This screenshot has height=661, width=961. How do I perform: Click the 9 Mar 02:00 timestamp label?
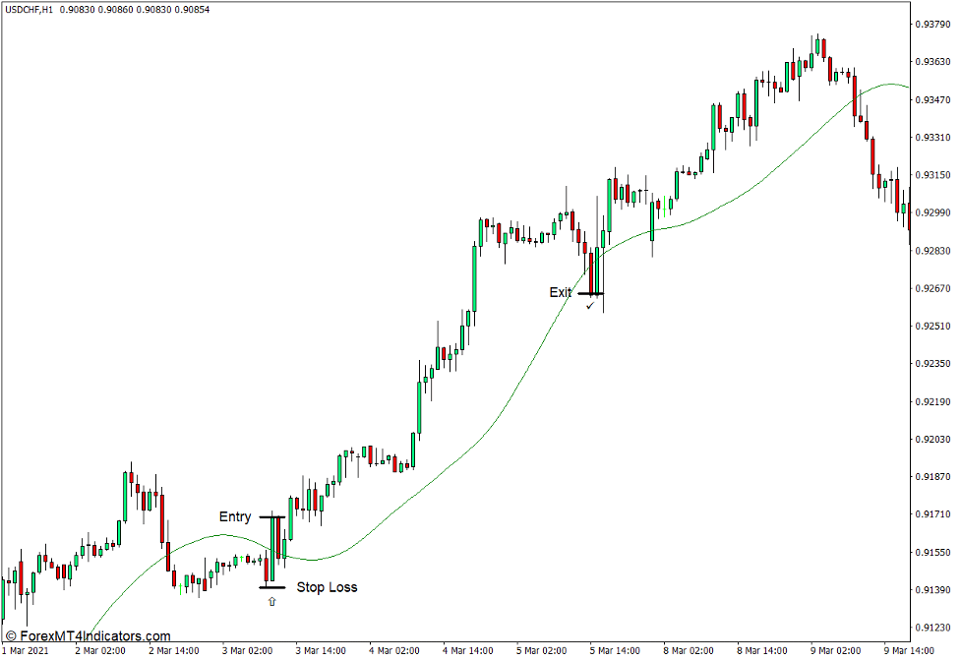[830, 650]
